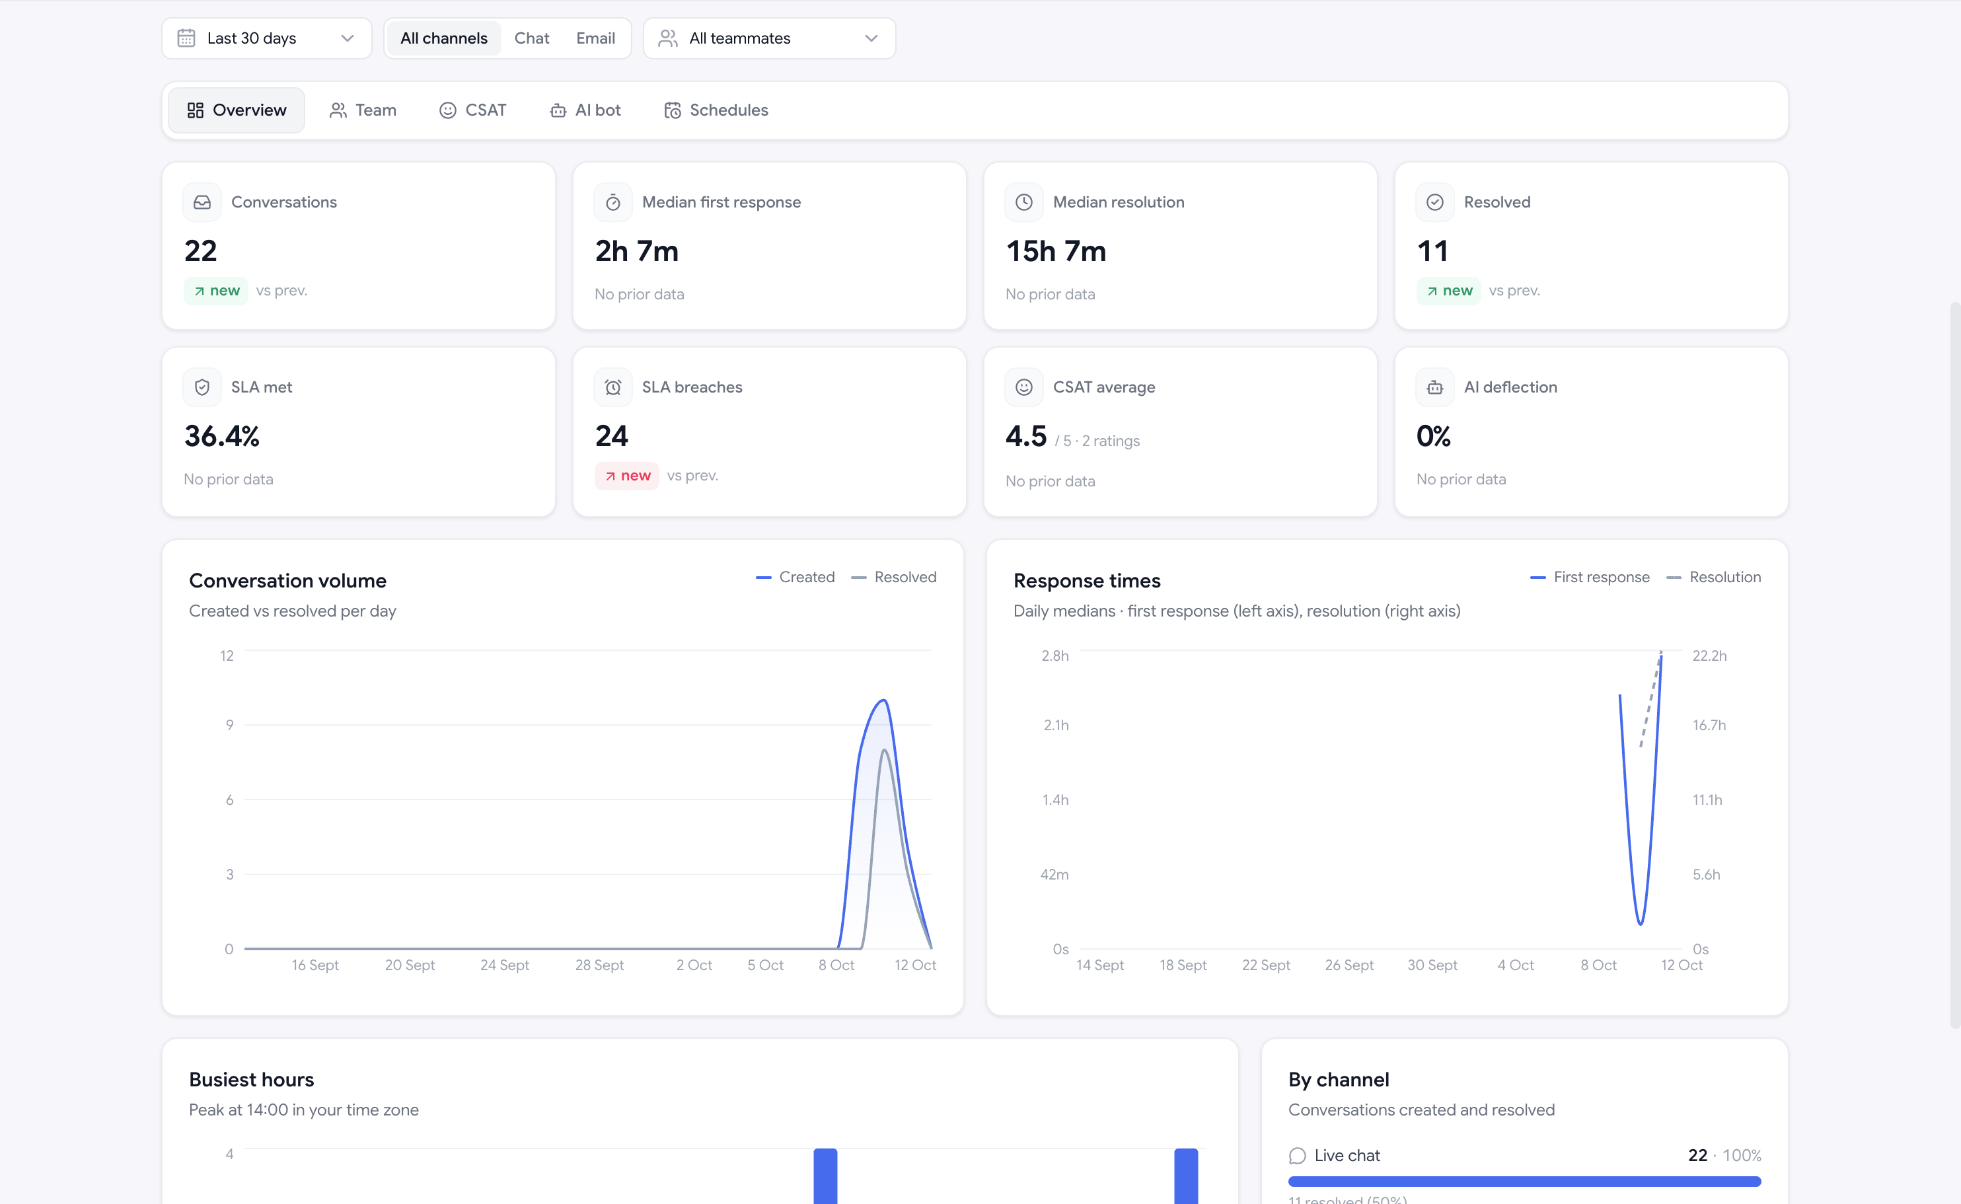
Task: Select the Email channel filter
Action: (x=595, y=38)
